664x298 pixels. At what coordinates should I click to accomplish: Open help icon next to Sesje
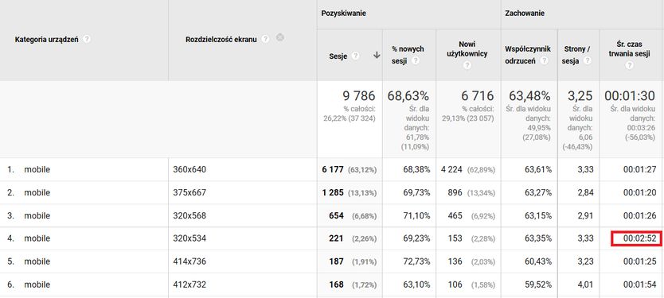click(x=355, y=56)
